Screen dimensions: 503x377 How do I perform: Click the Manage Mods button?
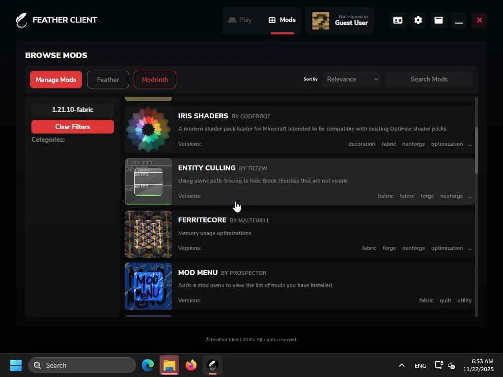56,80
